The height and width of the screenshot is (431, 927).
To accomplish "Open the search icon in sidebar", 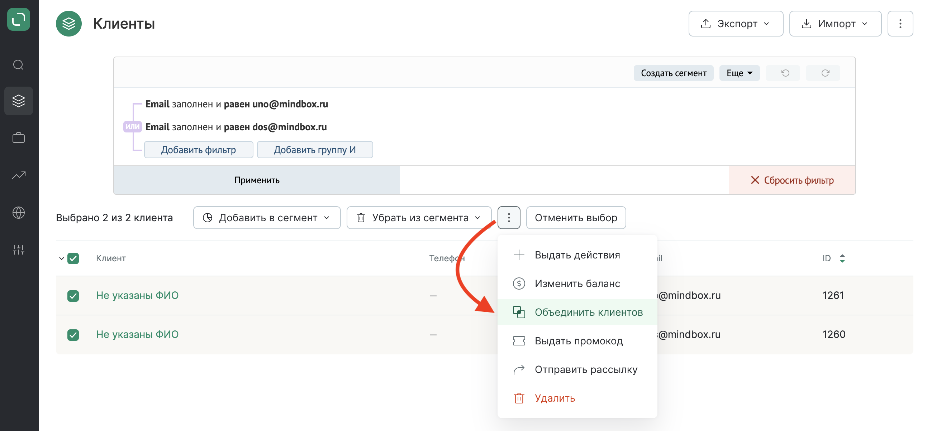I will 18,65.
